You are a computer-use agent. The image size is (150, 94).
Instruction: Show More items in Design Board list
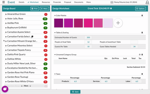[x=26, y=86]
